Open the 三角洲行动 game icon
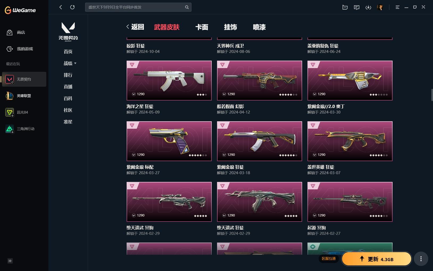433x271 pixels. 10,129
